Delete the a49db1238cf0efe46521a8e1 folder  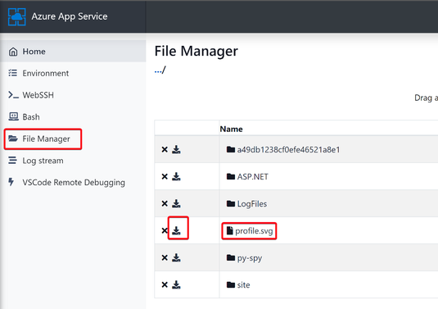(x=165, y=150)
